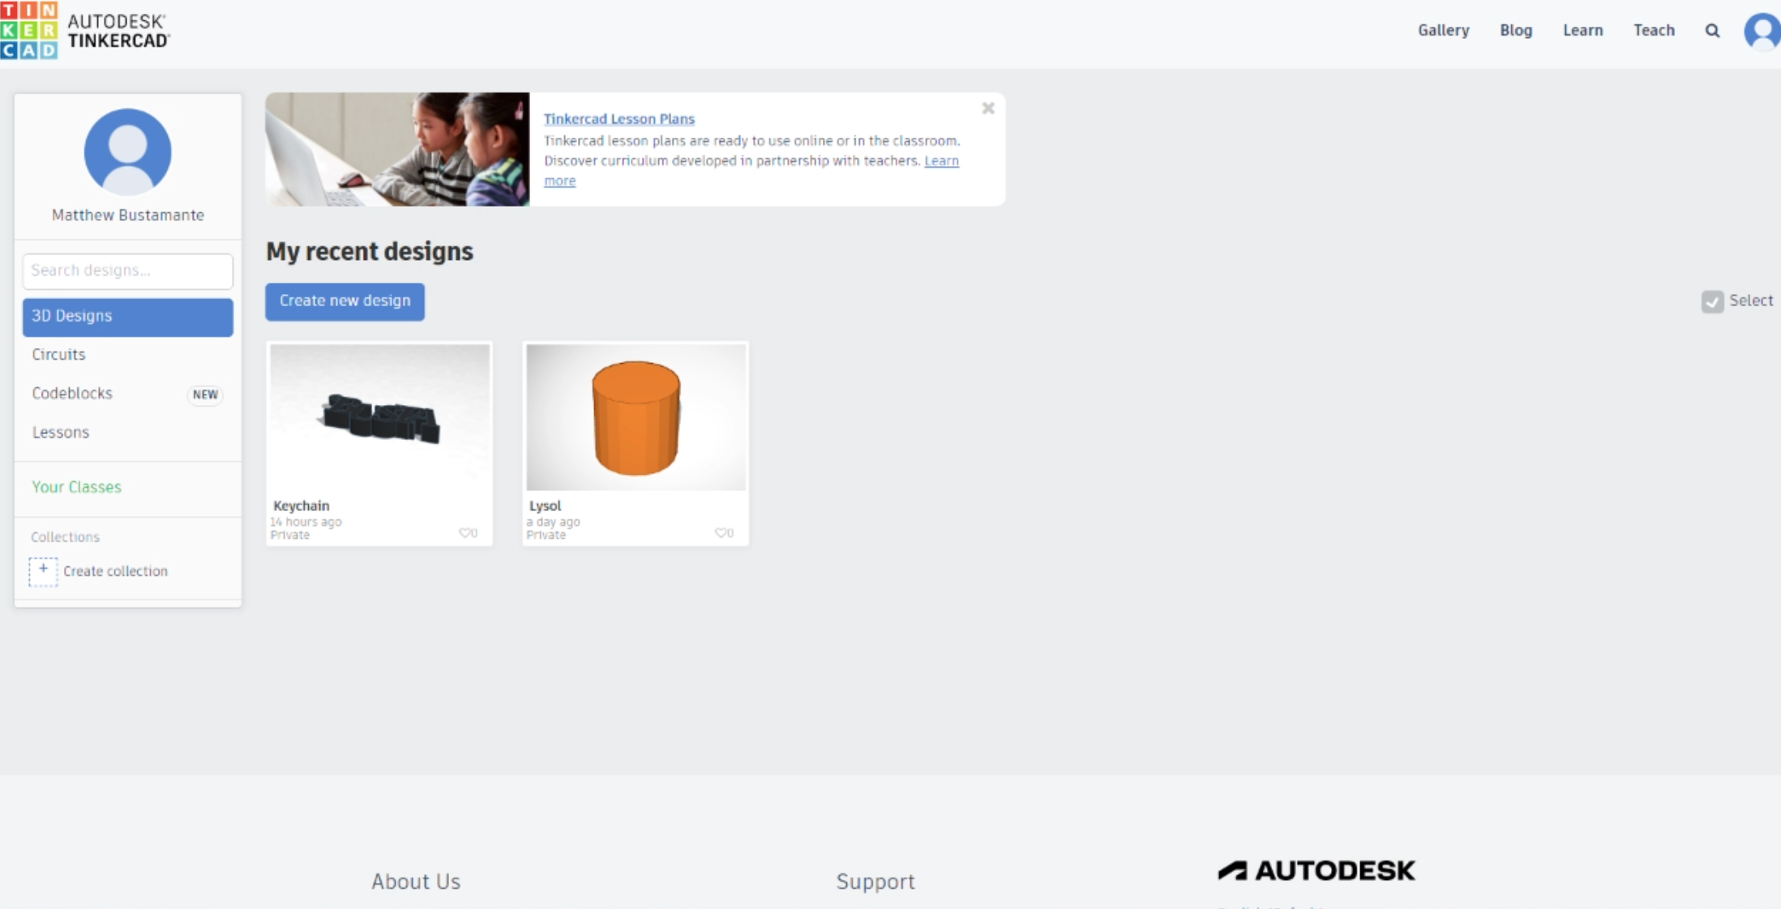Open the user account avatar in header
The image size is (1781, 909).
1762,32
